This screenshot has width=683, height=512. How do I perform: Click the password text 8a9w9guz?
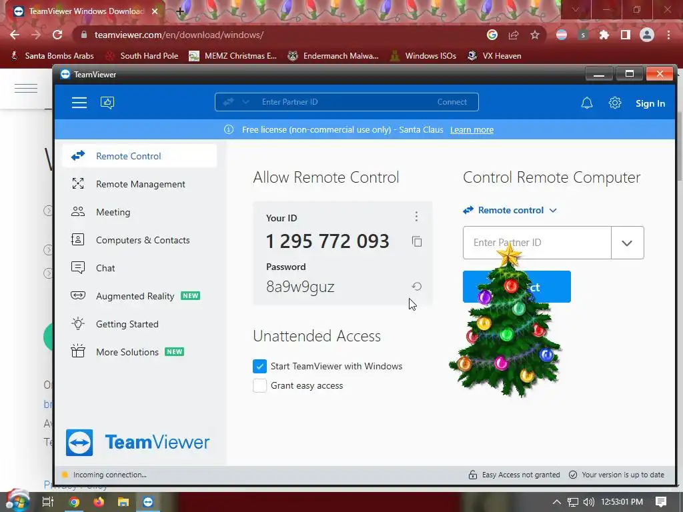[x=300, y=287]
